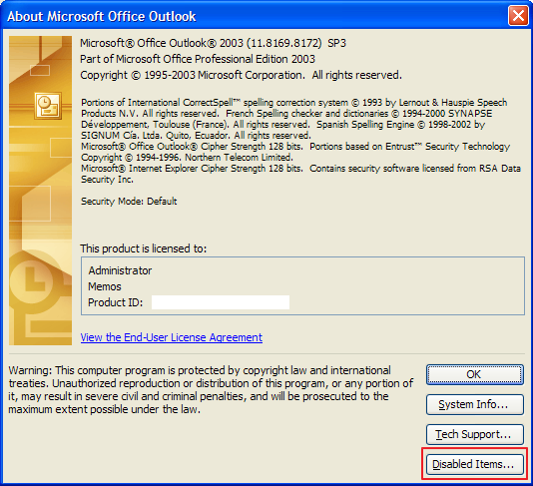Close the About Microsoft Office Outlook dialog
The image size is (533, 486).
click(518, 16)
